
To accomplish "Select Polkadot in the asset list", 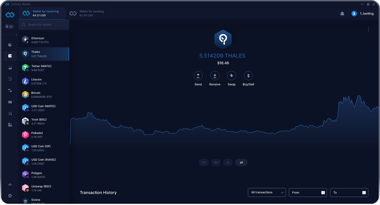I will pos(44,135).
